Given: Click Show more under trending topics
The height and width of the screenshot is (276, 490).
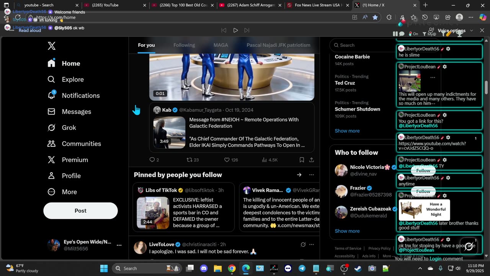Looking at the screenshot, I should [347, 131].
